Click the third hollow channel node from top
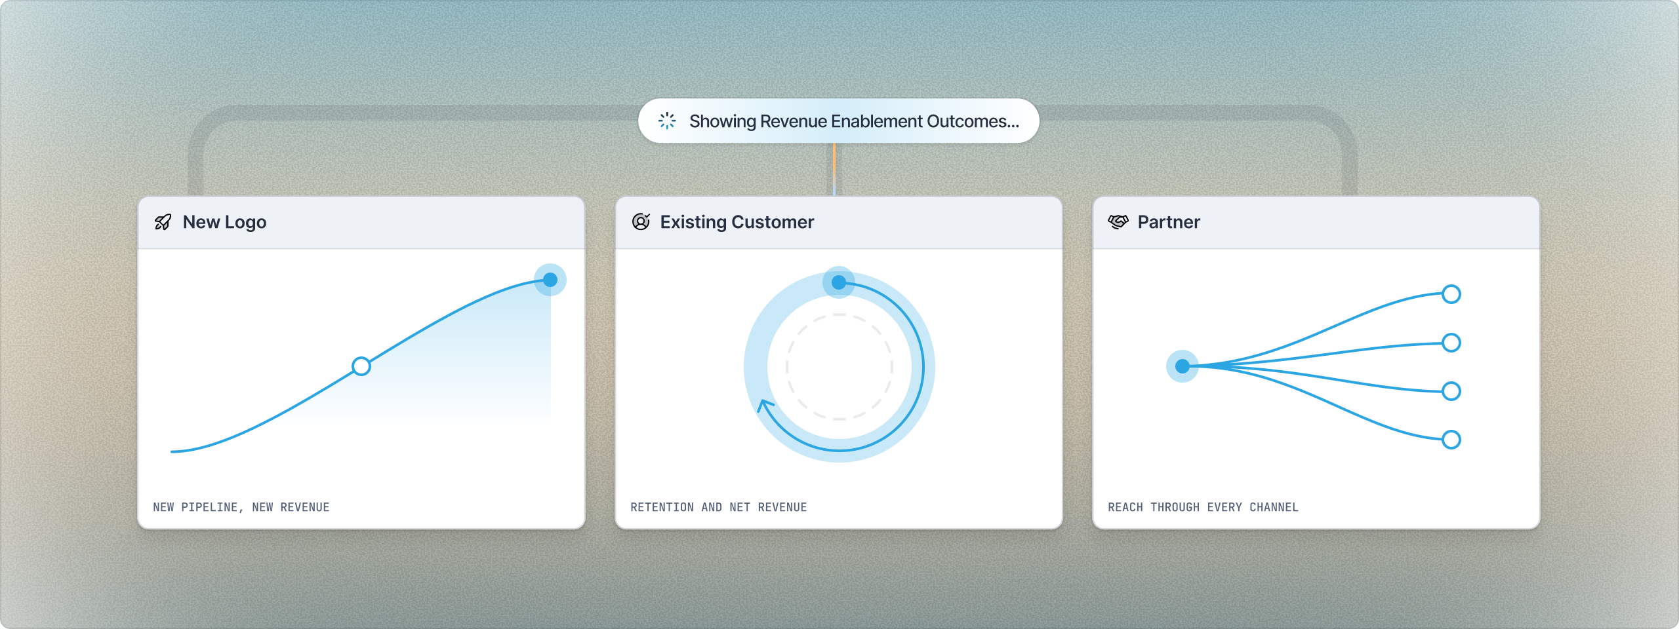Viewport: 1679px width, 629px height. click(x=1451, y=391)
